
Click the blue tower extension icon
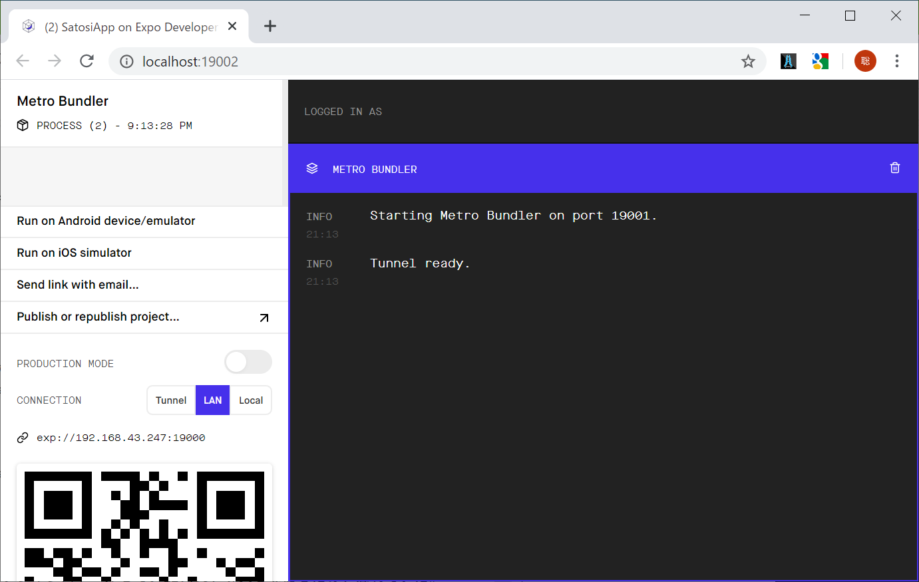[789, 61]
